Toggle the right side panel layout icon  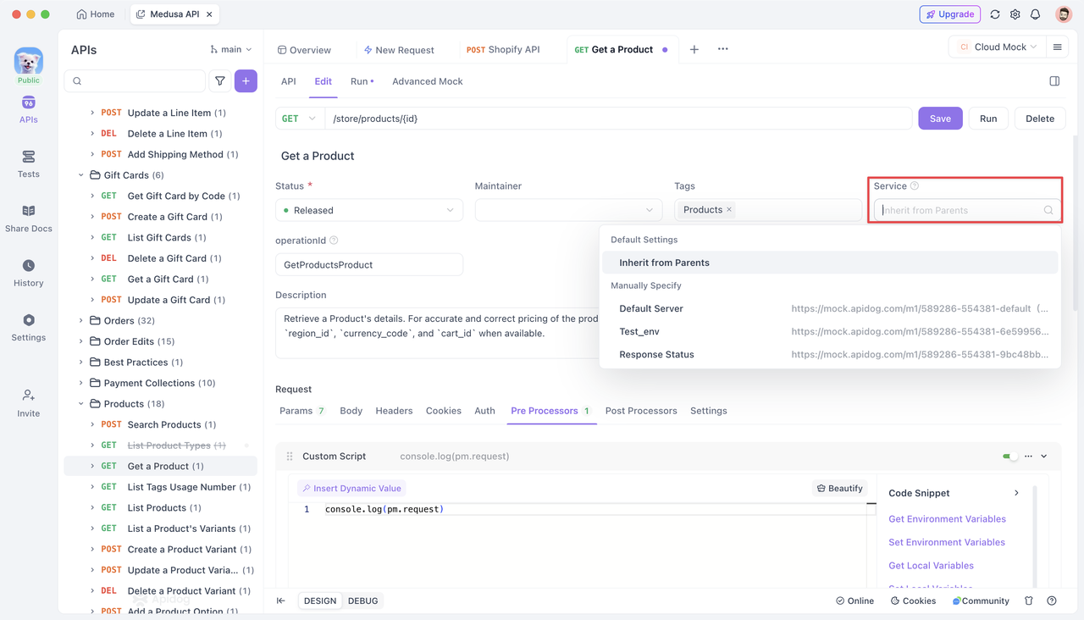pos(1054,81)
